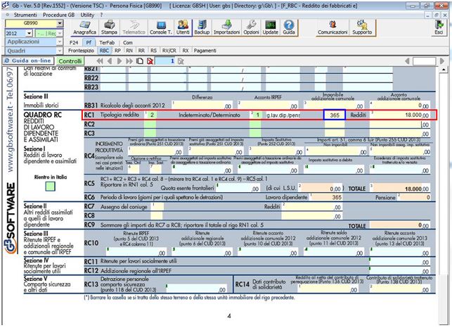The image size is (452, 328).
Task: Go to previous page arrow
Action: 110,61
